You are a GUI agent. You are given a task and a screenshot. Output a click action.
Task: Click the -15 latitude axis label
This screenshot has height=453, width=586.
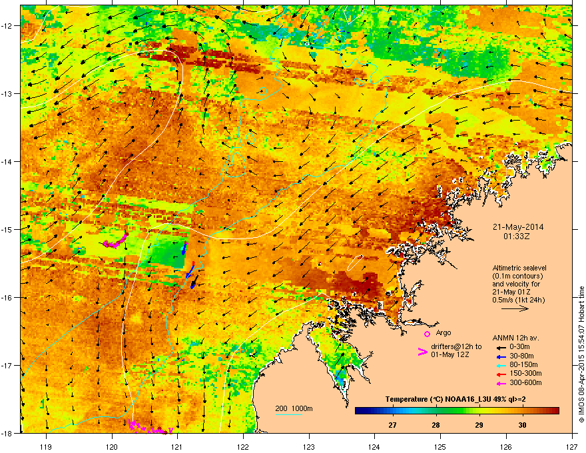pos(7,229)
